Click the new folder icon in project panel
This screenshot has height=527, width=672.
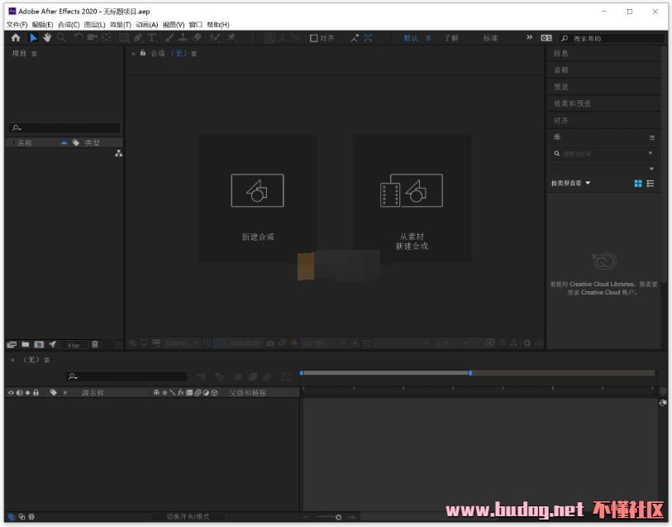point(26,344)
